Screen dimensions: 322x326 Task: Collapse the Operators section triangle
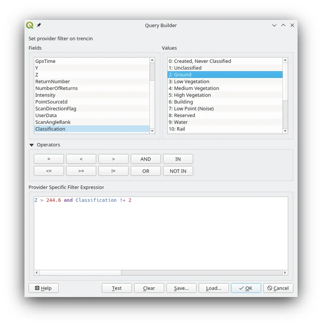click(32, 145)
